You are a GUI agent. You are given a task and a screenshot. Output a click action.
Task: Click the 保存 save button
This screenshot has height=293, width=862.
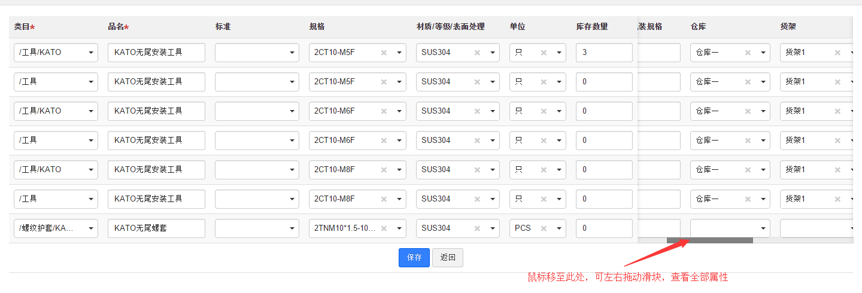(414, 258)
